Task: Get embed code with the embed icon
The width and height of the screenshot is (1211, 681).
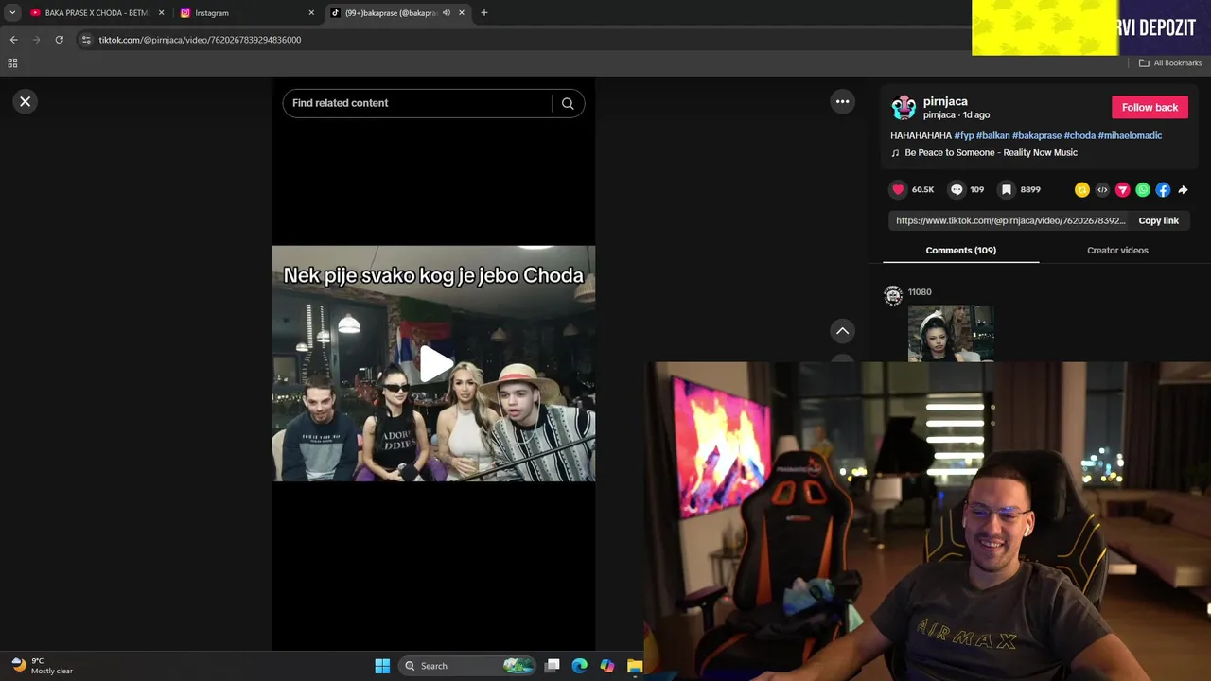Action: click(x=1102, y=190)
